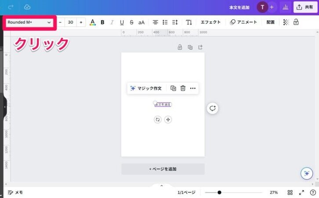The width and height of the screenshot is (319, 198).
Task: Delete selected text with trash icon
Action: 183,88
